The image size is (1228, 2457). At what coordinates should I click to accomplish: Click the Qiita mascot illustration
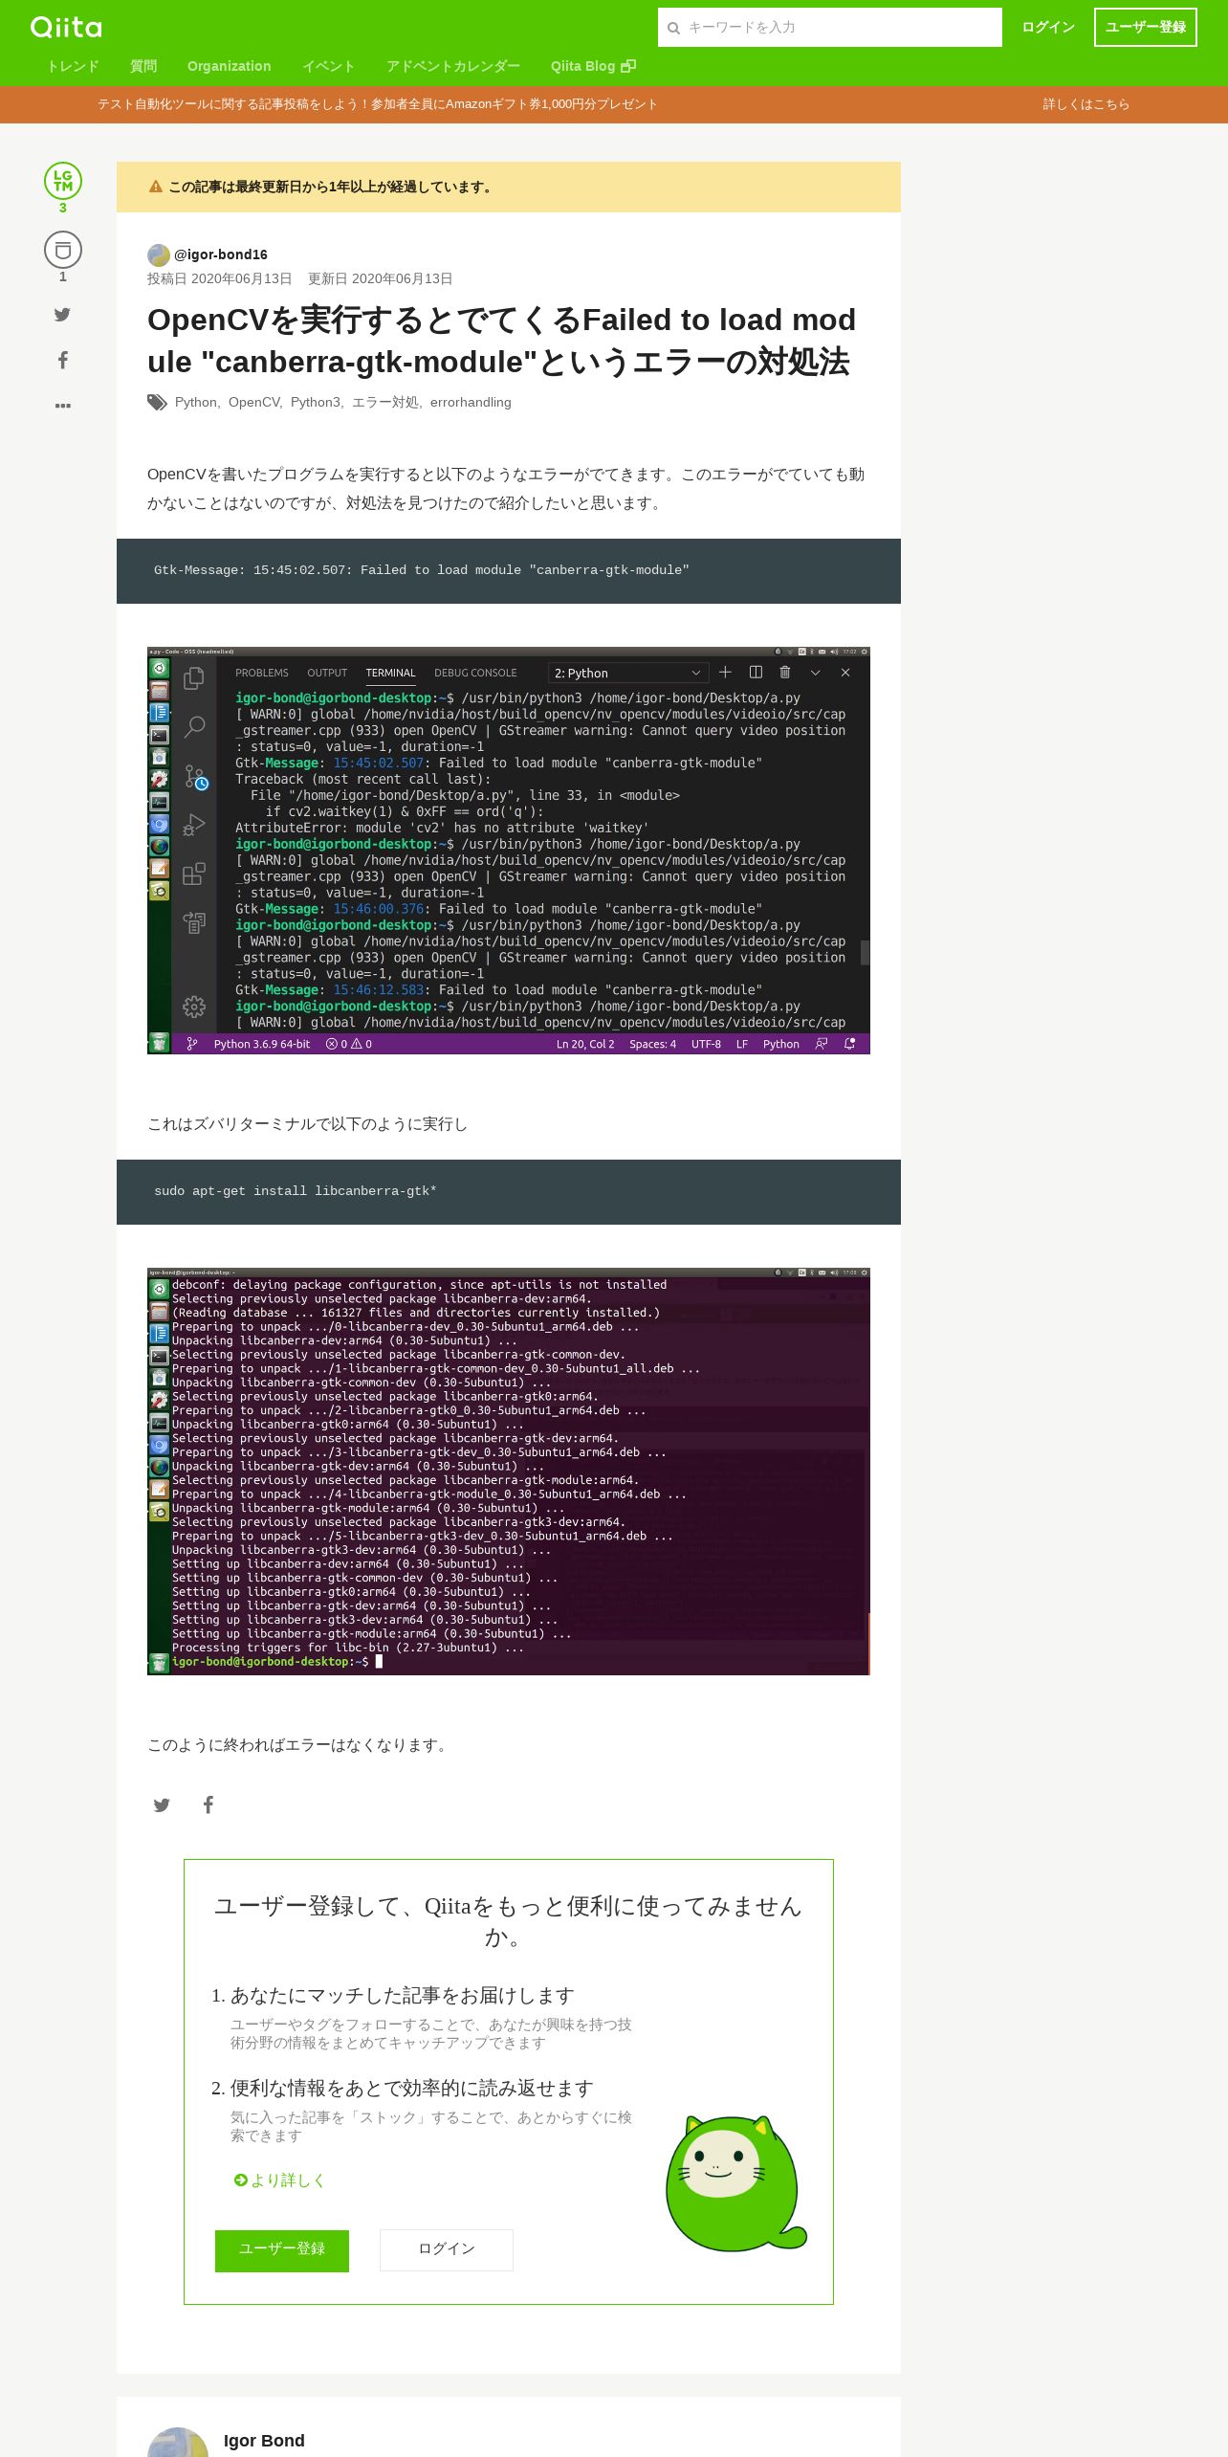point(735,2182)
